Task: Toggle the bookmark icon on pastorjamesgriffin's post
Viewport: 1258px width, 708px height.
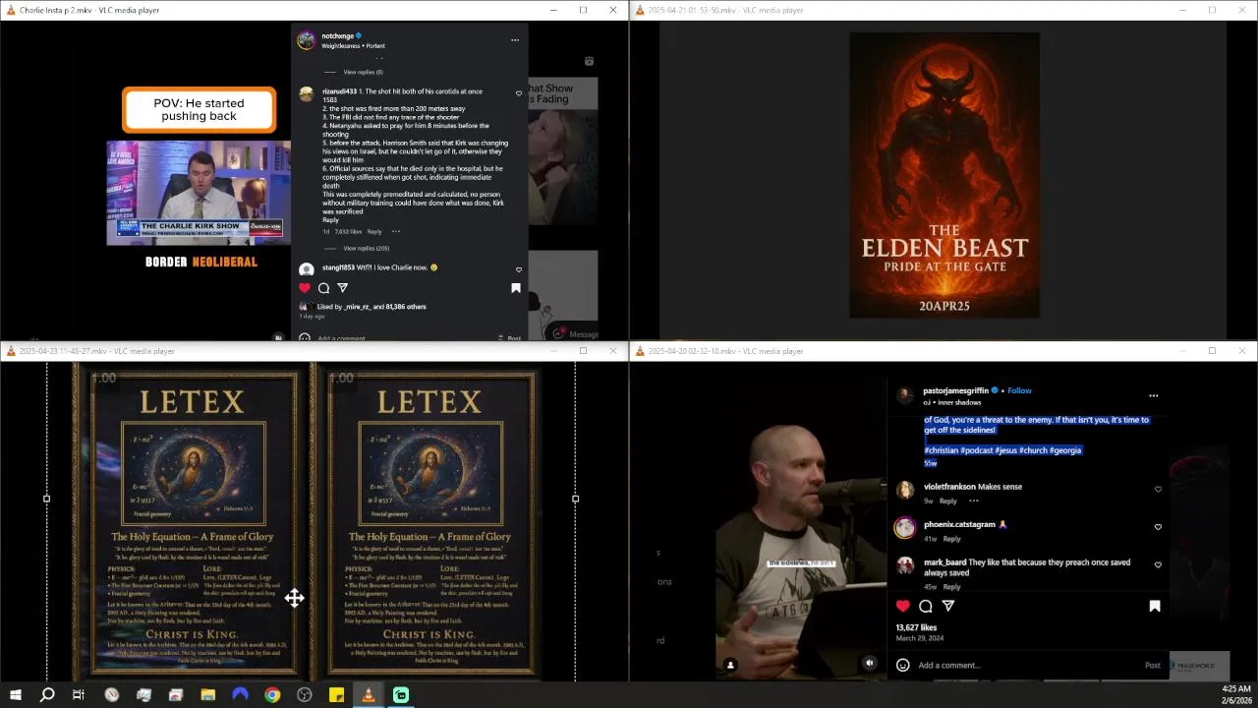Action: [1154, 607]
